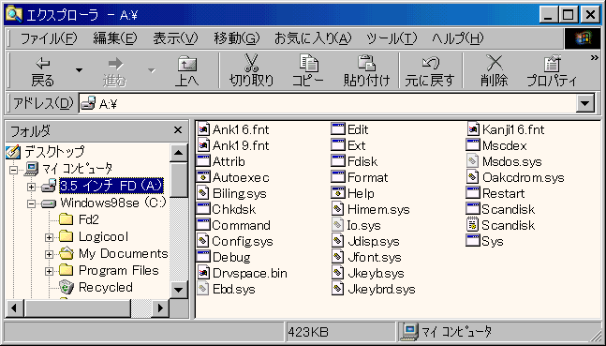606x346 pixels.
Task: Select the Himem.sys file icon
Action: click(338, 209)
